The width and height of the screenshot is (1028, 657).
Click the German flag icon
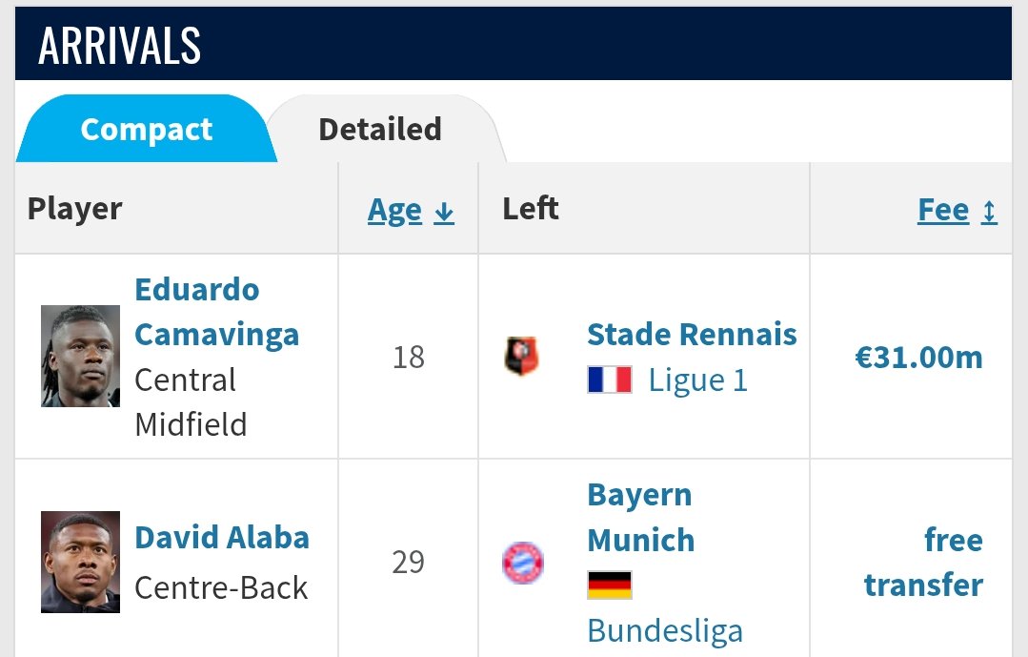tap(610, 585)
